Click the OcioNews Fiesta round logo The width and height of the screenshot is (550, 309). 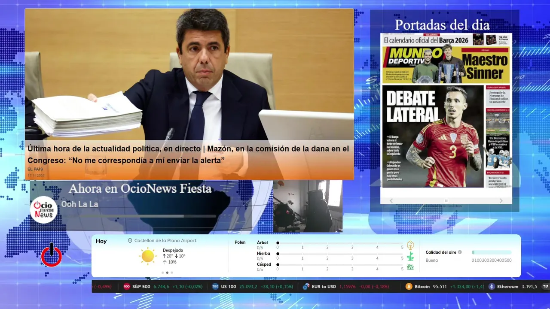(43, 209)
